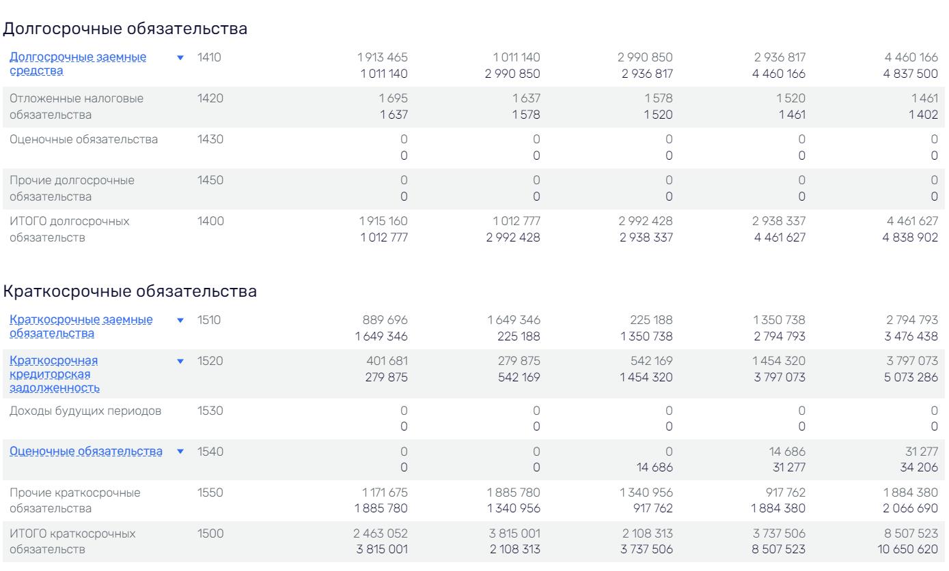Click the Долгосрочные обязательства section heading

pos(125,29)
